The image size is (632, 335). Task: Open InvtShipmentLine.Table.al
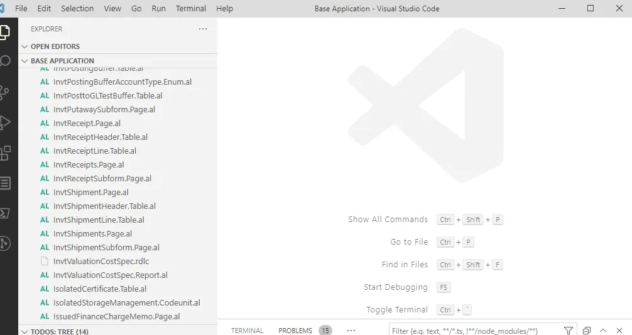(99, 220)
